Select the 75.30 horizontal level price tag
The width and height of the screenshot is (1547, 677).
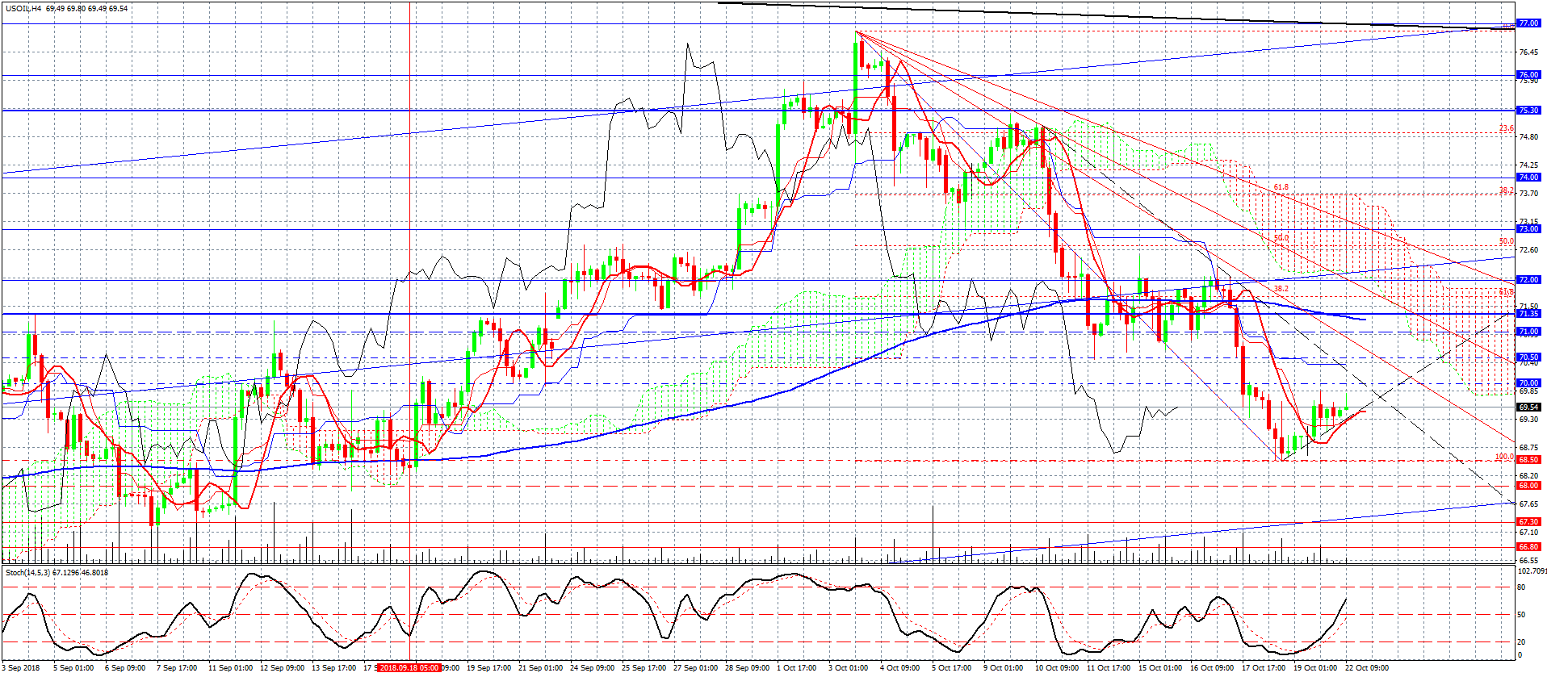click(1528, 111)
